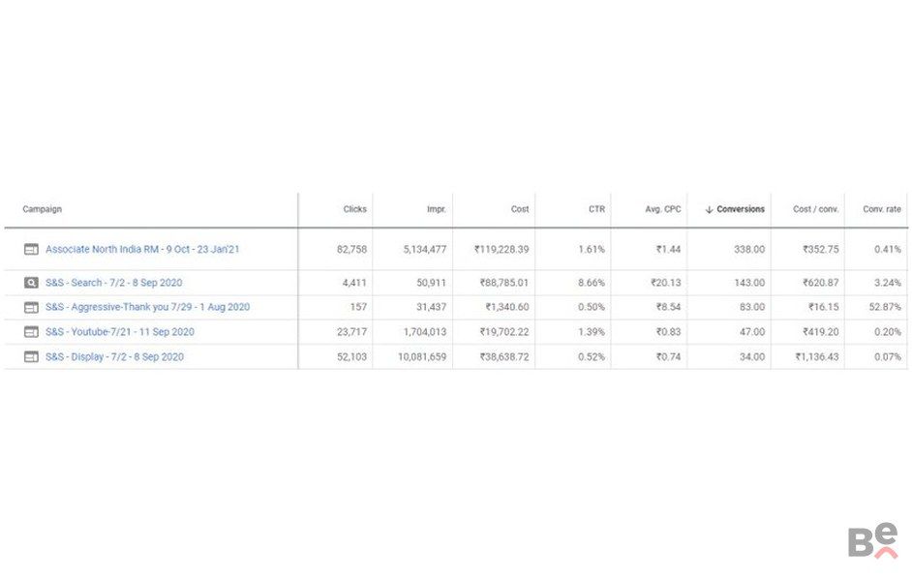
Task: Sort the table by the Clicks column
Action: coord(354,209)
